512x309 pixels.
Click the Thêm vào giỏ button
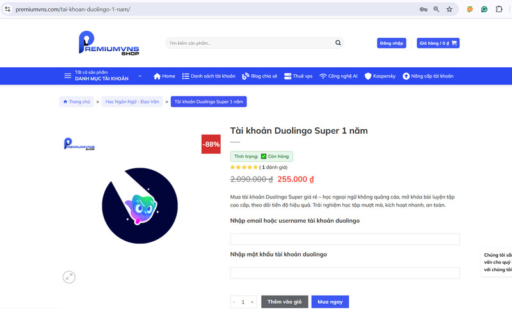284,302
